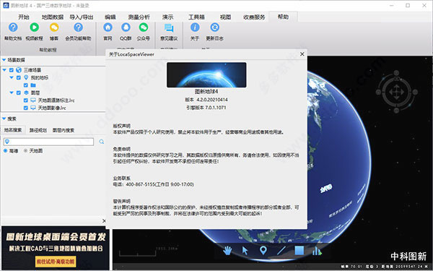Image resolution: width=433 pixels, height=271 pixels.
Task: Open the 视图 ribbon tab
Action: click(225, 17)
